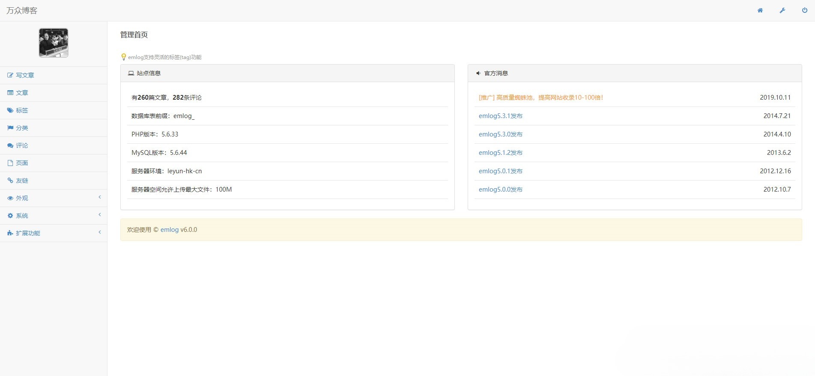Click the 万众博客 site title
This screenshot has width=815, height=376.
22,11
